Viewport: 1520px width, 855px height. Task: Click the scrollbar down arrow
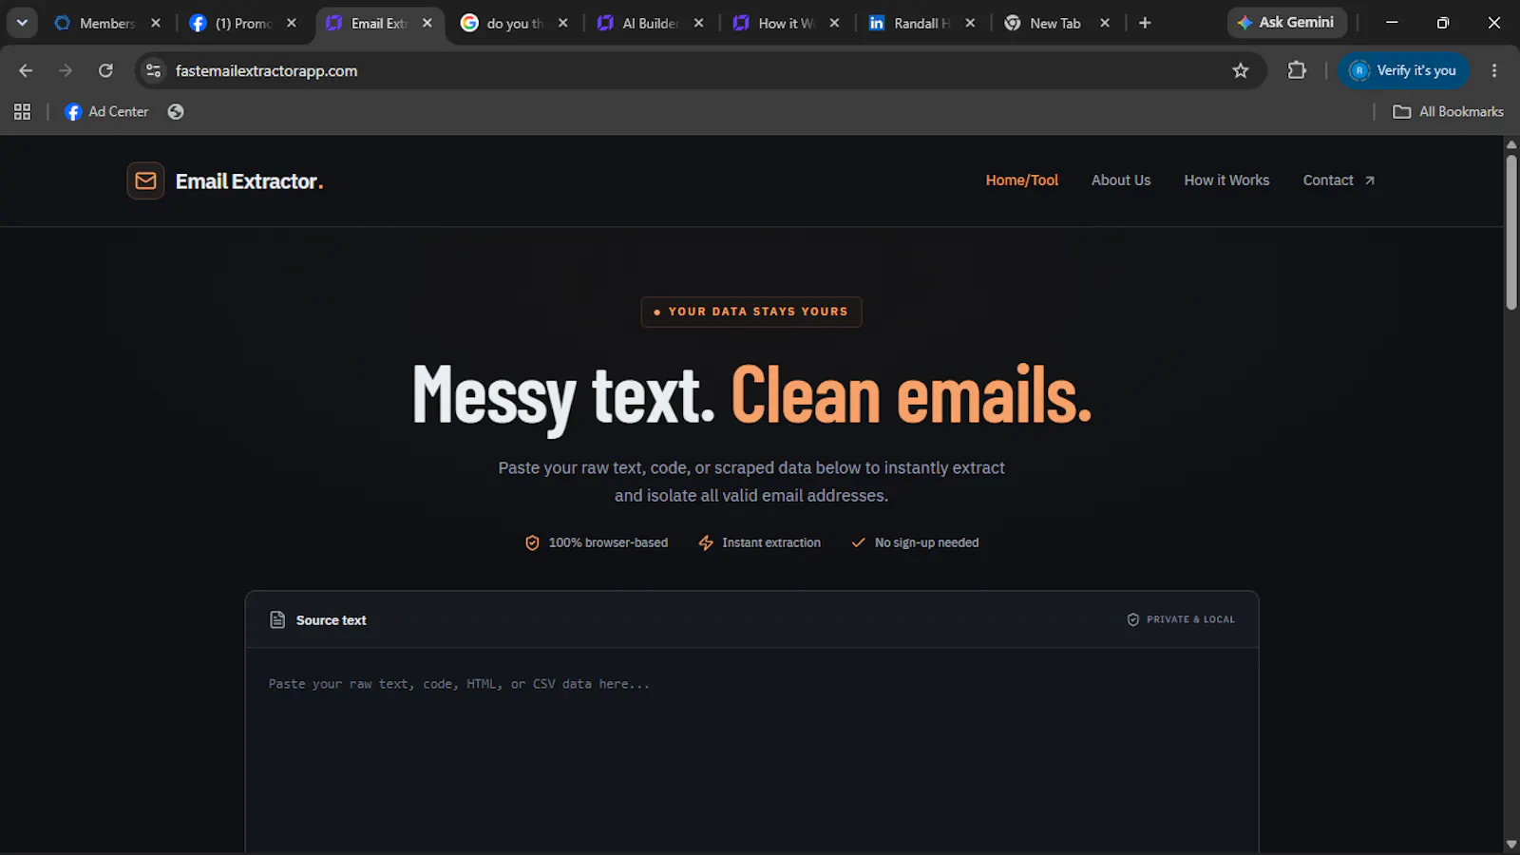[1511, 845]
